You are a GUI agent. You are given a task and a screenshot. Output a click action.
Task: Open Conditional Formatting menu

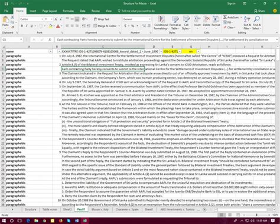tap(161, 23)
